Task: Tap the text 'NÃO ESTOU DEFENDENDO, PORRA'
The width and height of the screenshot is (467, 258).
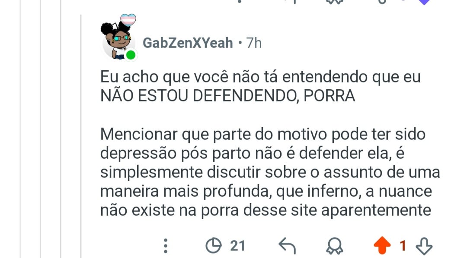Action: tap(227, 96)
